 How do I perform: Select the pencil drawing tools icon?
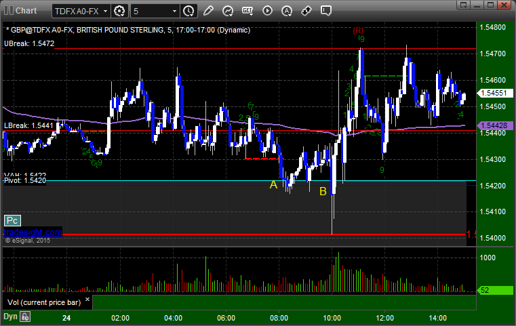pyautogui.click(x=208, y=11)
